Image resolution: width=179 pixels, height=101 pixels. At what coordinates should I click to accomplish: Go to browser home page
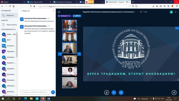pos(14,6)
